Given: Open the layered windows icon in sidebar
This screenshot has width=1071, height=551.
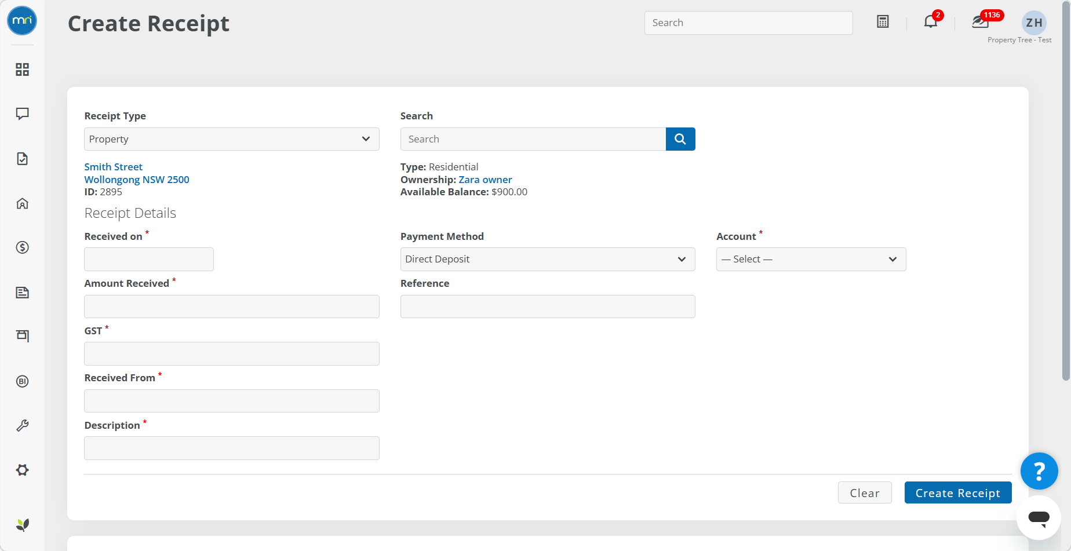Looking at the screenshot, I should coord(22,335).
